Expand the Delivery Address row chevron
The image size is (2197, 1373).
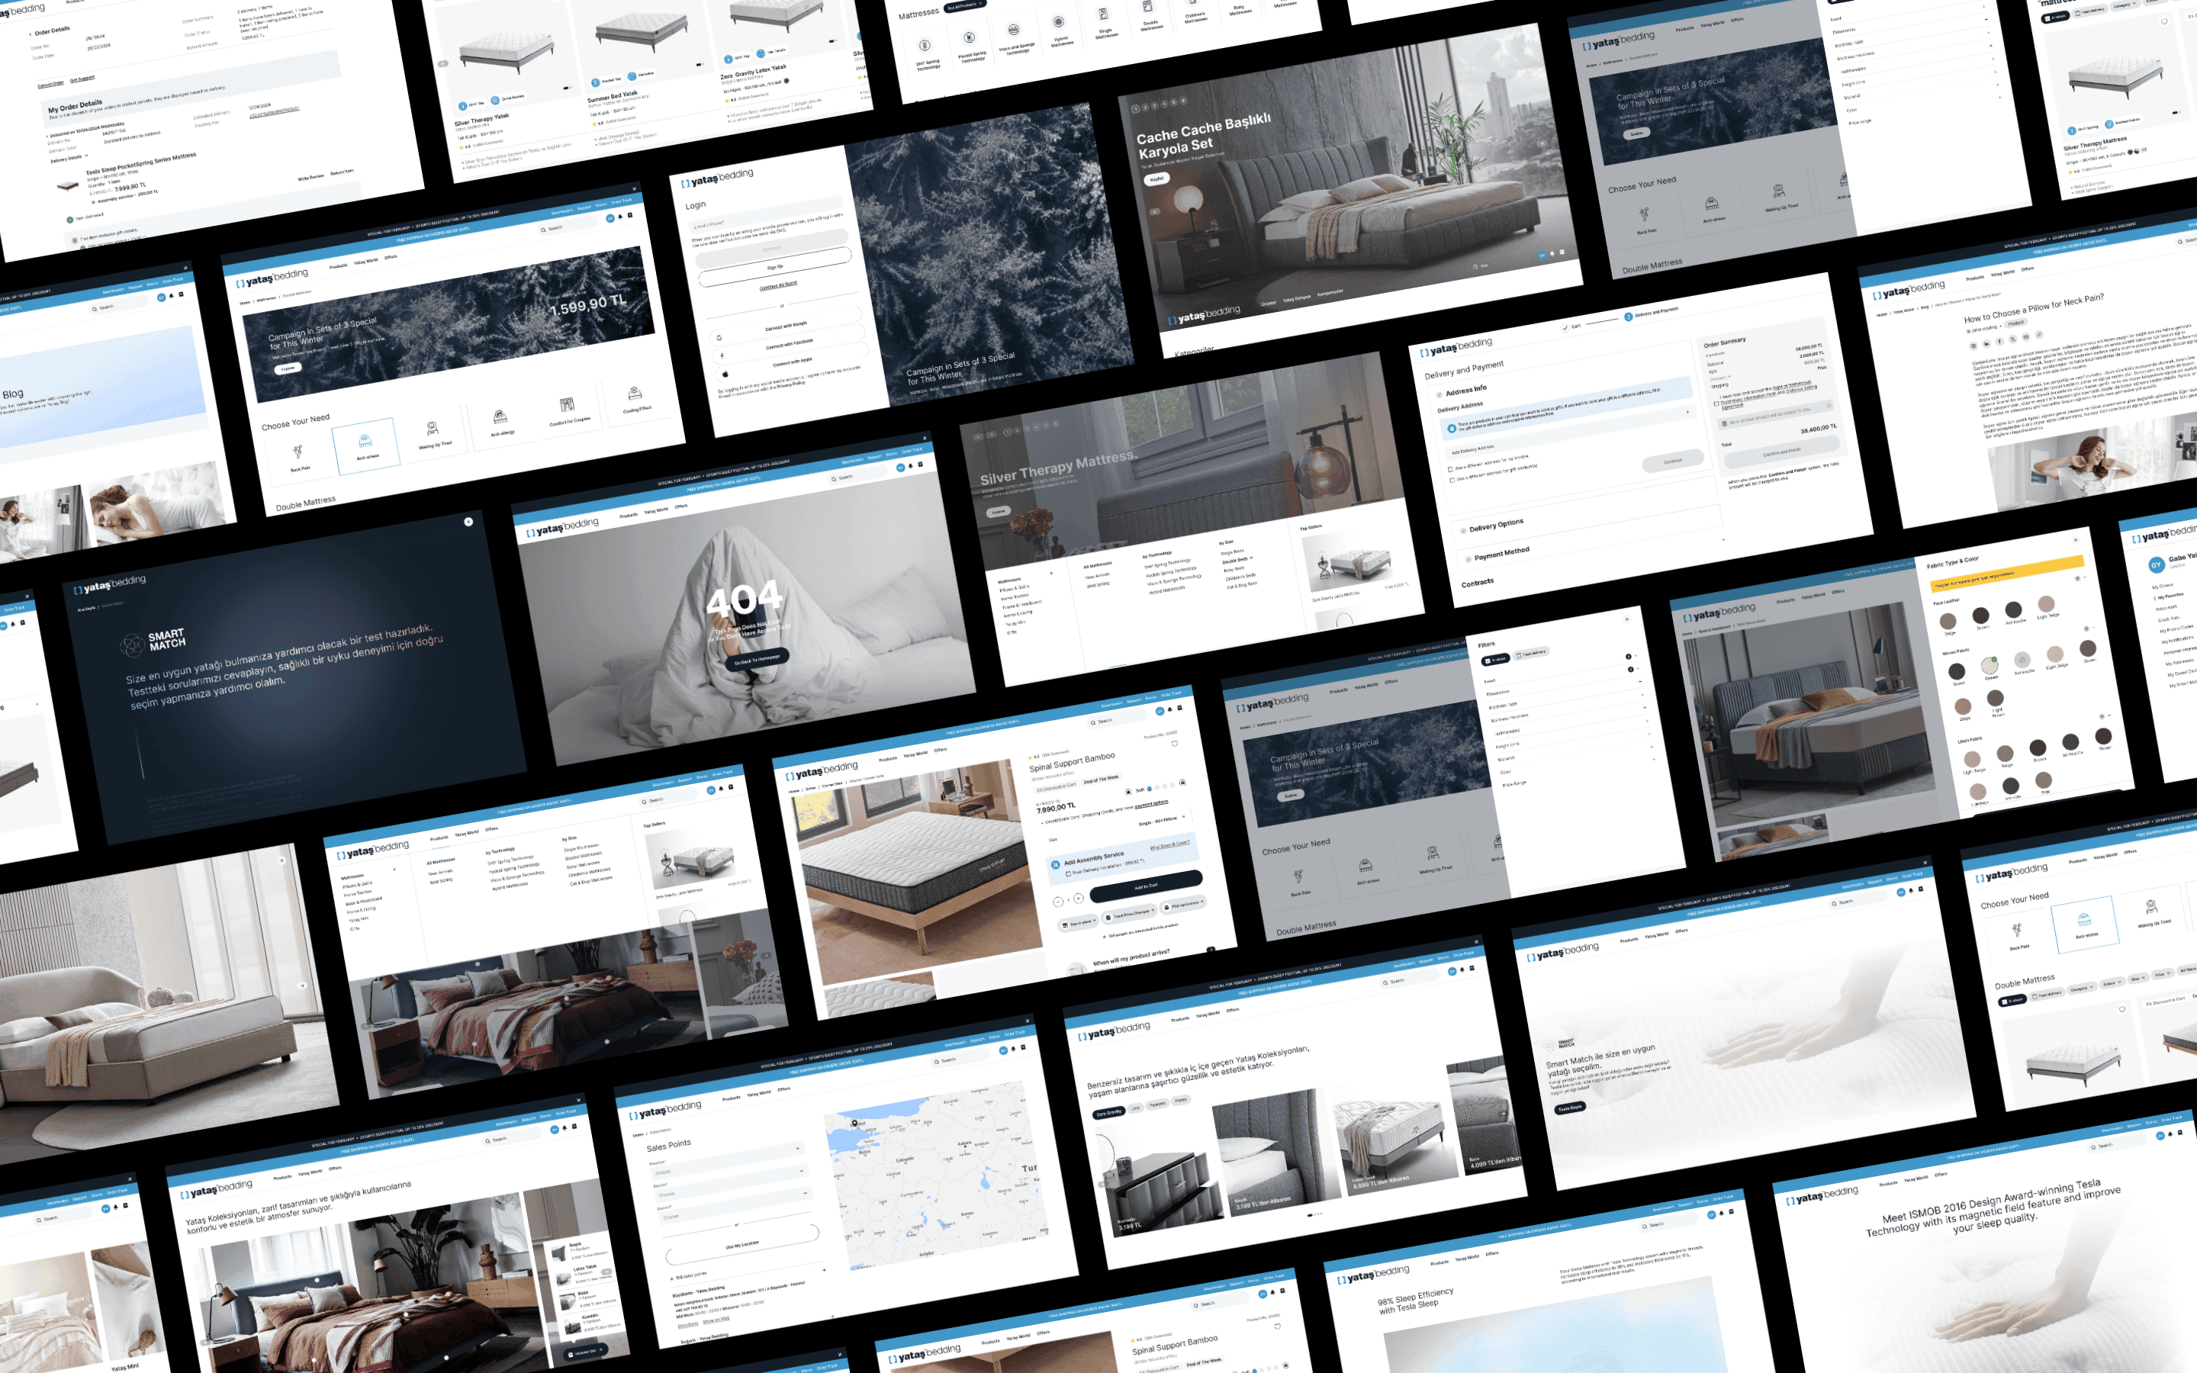click(1687, 412)
